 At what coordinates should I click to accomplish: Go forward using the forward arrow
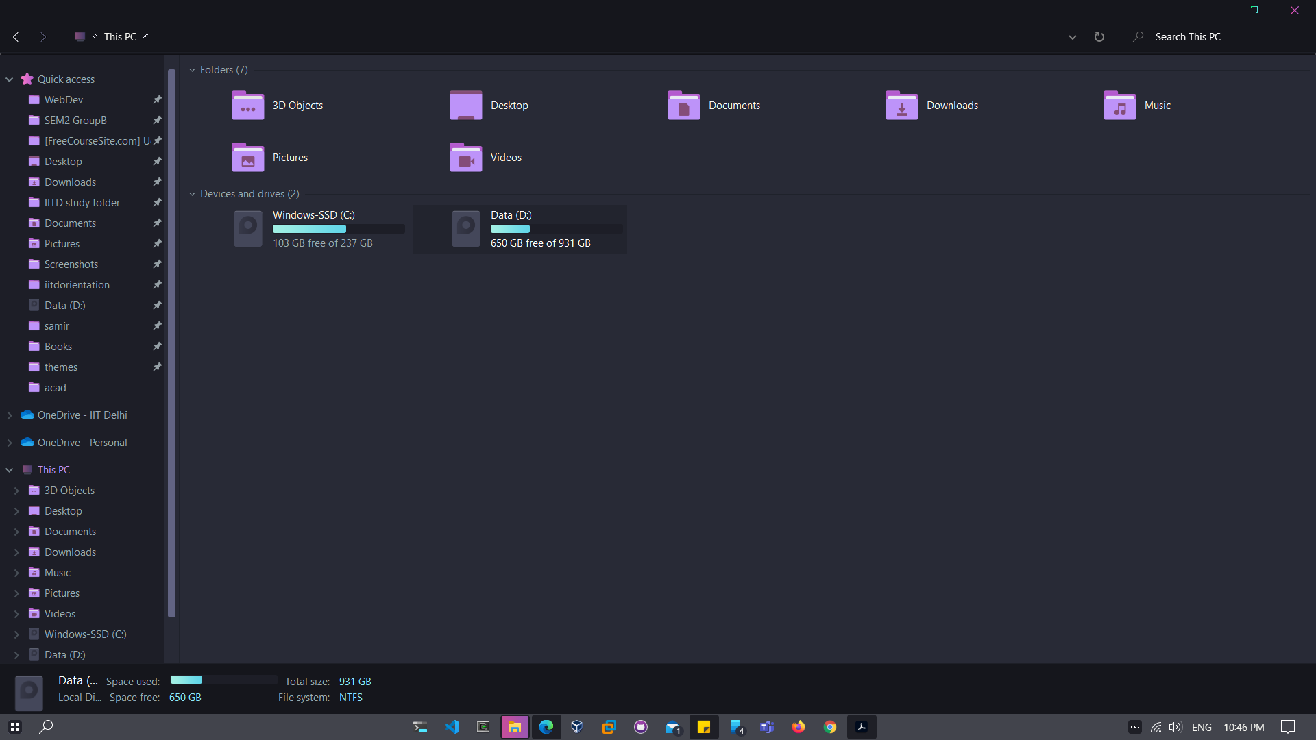(x=43, y=37)
